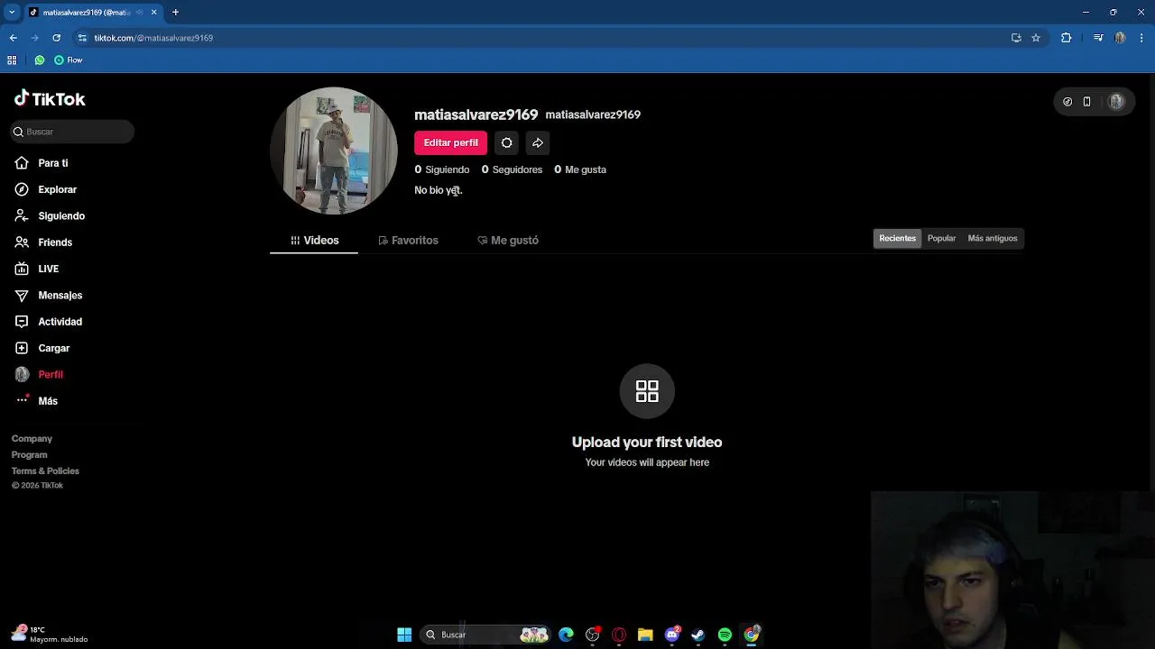
Task: Sort videos by Recientes
Action: pyautogui.click(x=897, y=238)
